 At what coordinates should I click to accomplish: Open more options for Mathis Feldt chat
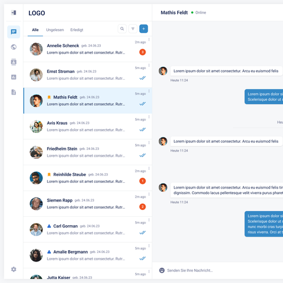(149, 91)
